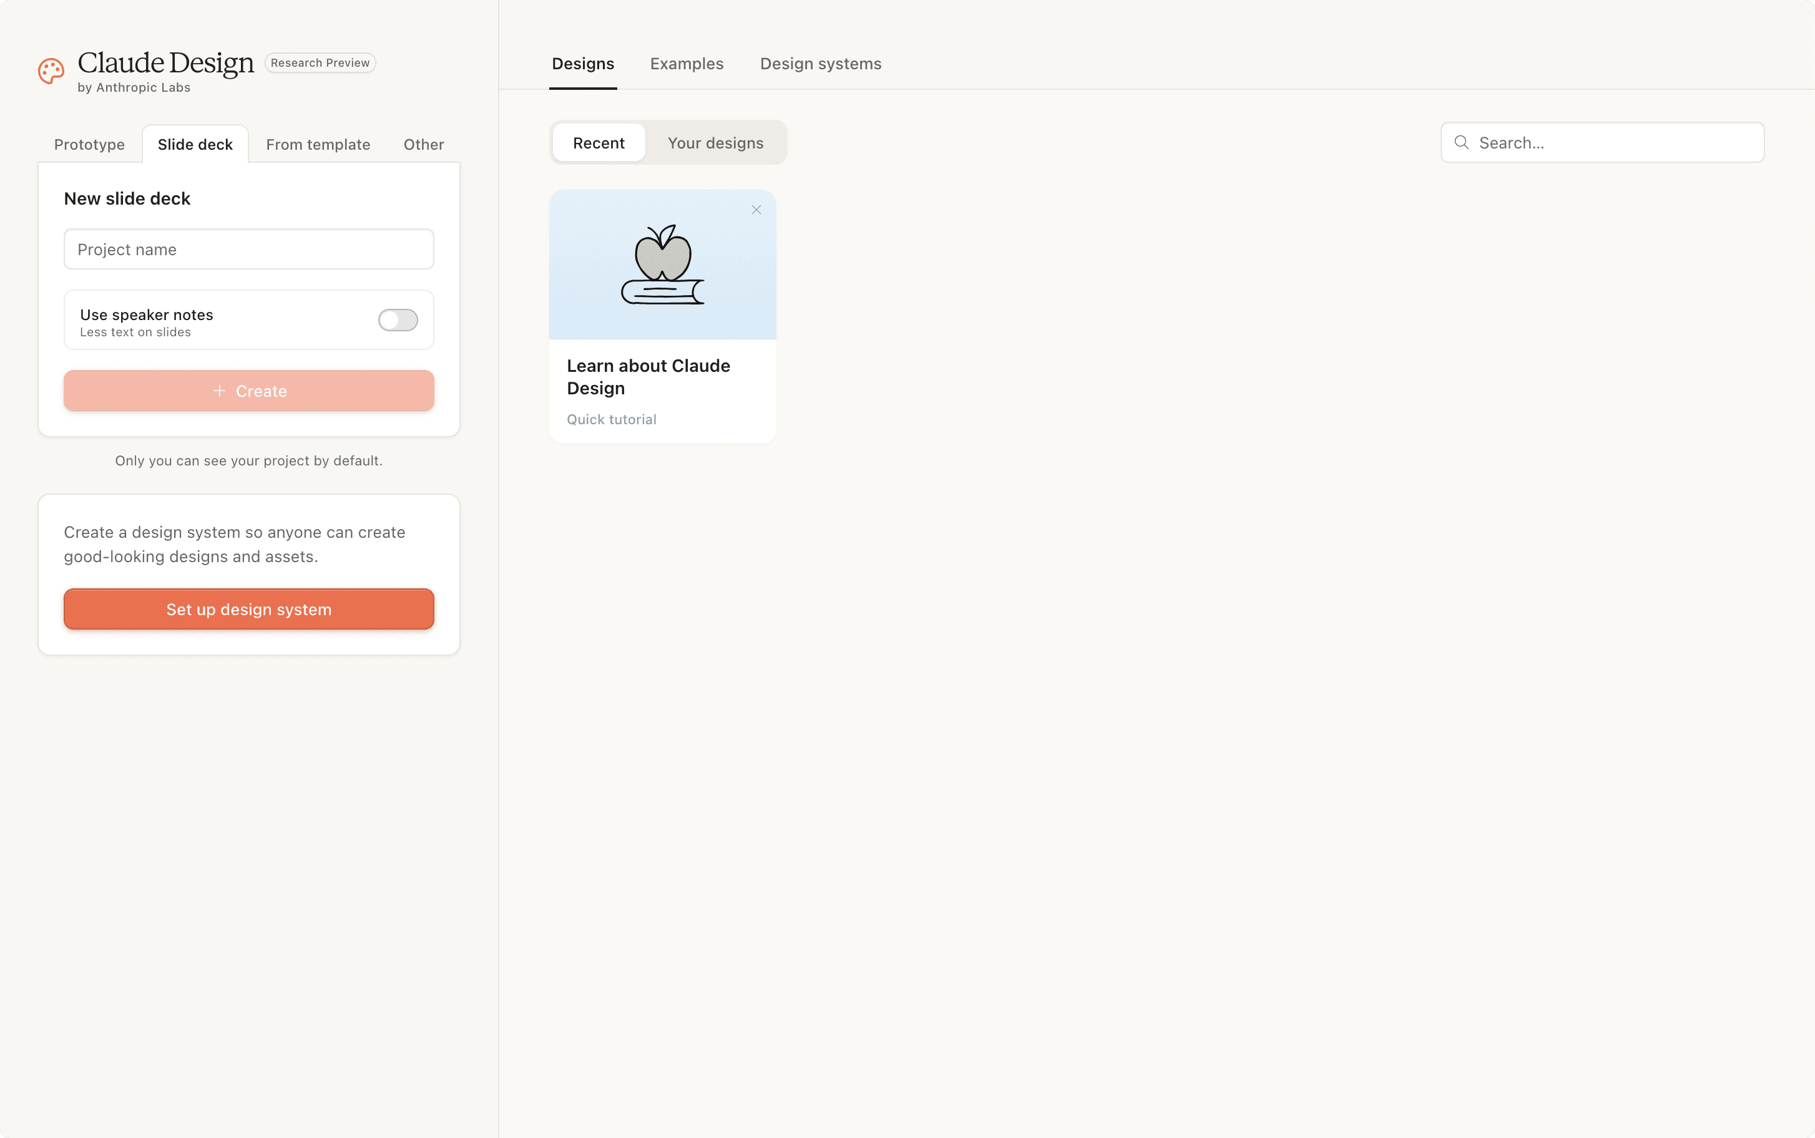
Task: Click the 'by Anthropic Labs' text
Action: pyautogui.click(x=134, y=87)
